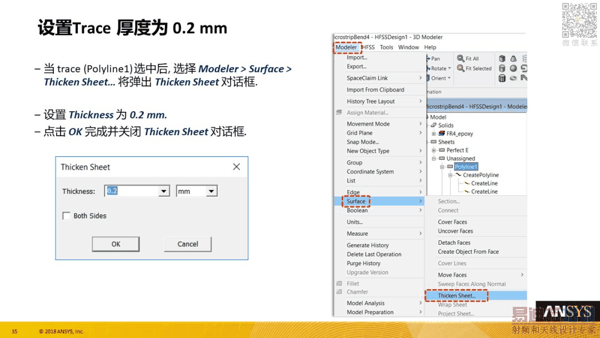Open the Window menu

pyautogui.click(x=409, y=47)
